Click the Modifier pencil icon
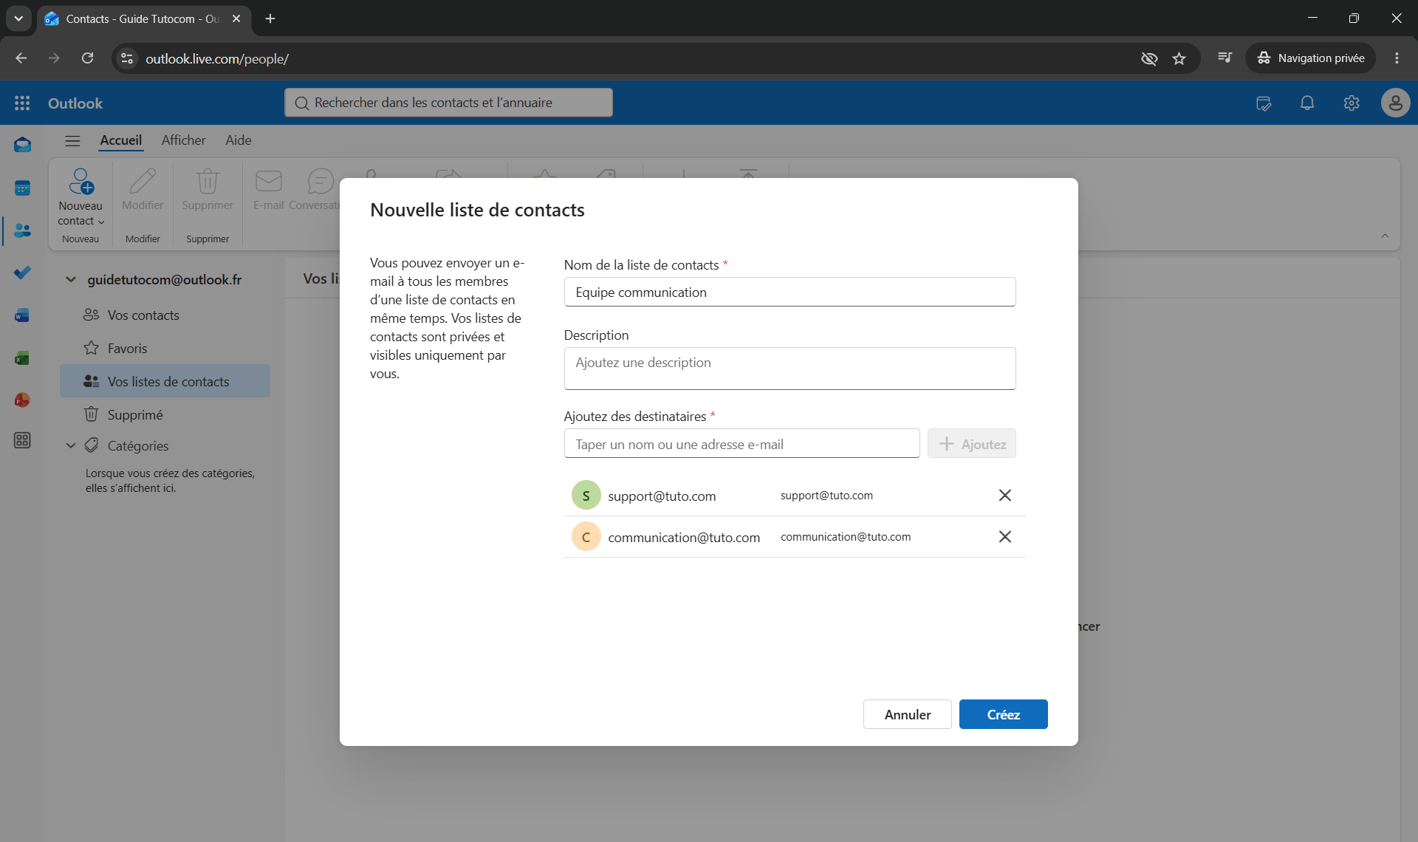The image size is (1418, 842). (143, 181)
